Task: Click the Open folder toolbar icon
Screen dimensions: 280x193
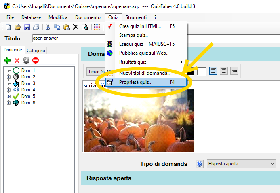Action: (17, 27)
